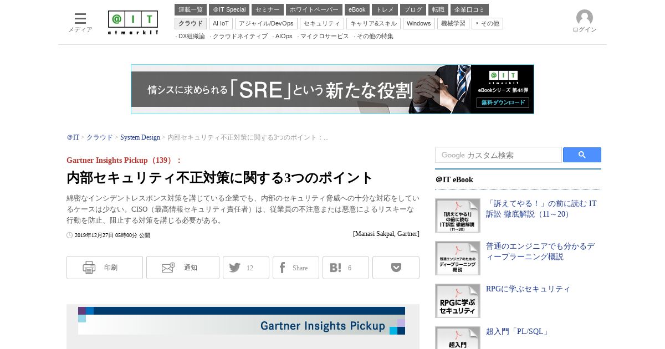This screenshot has height=349, width=665.
Task: Open 超入門「PL/SQL」 link
Action: [518, 332]
